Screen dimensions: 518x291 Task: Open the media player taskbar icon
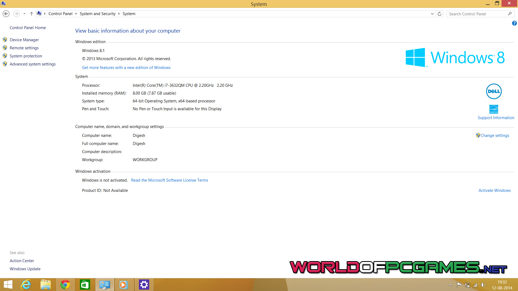click(x=124, y=285)
